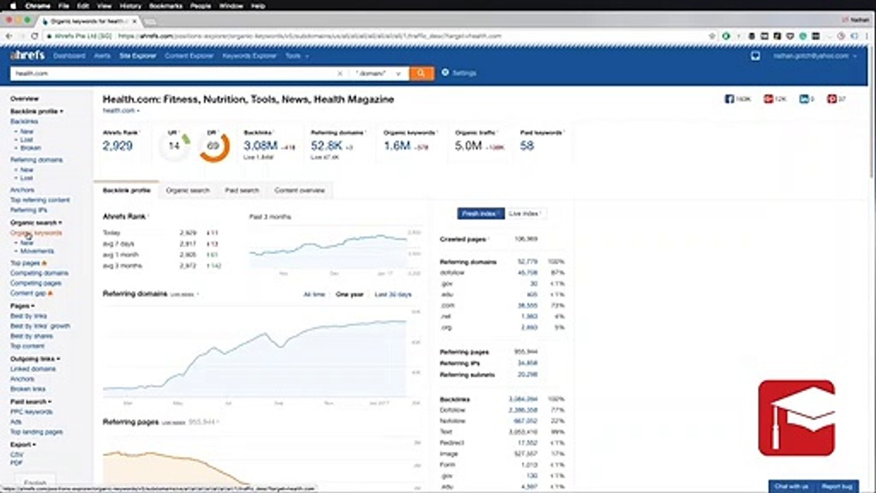Open Content Explorer in top navigation
The width and height of the screenshot is (876, 493).
tap(189, 56)
